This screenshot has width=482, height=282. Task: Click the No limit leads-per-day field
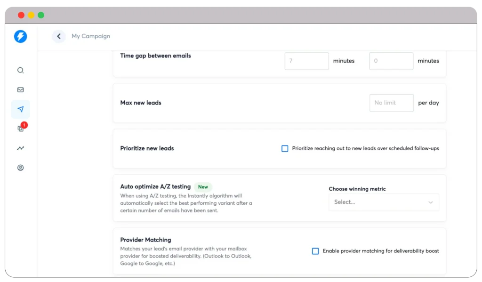(x=391, y=103)
